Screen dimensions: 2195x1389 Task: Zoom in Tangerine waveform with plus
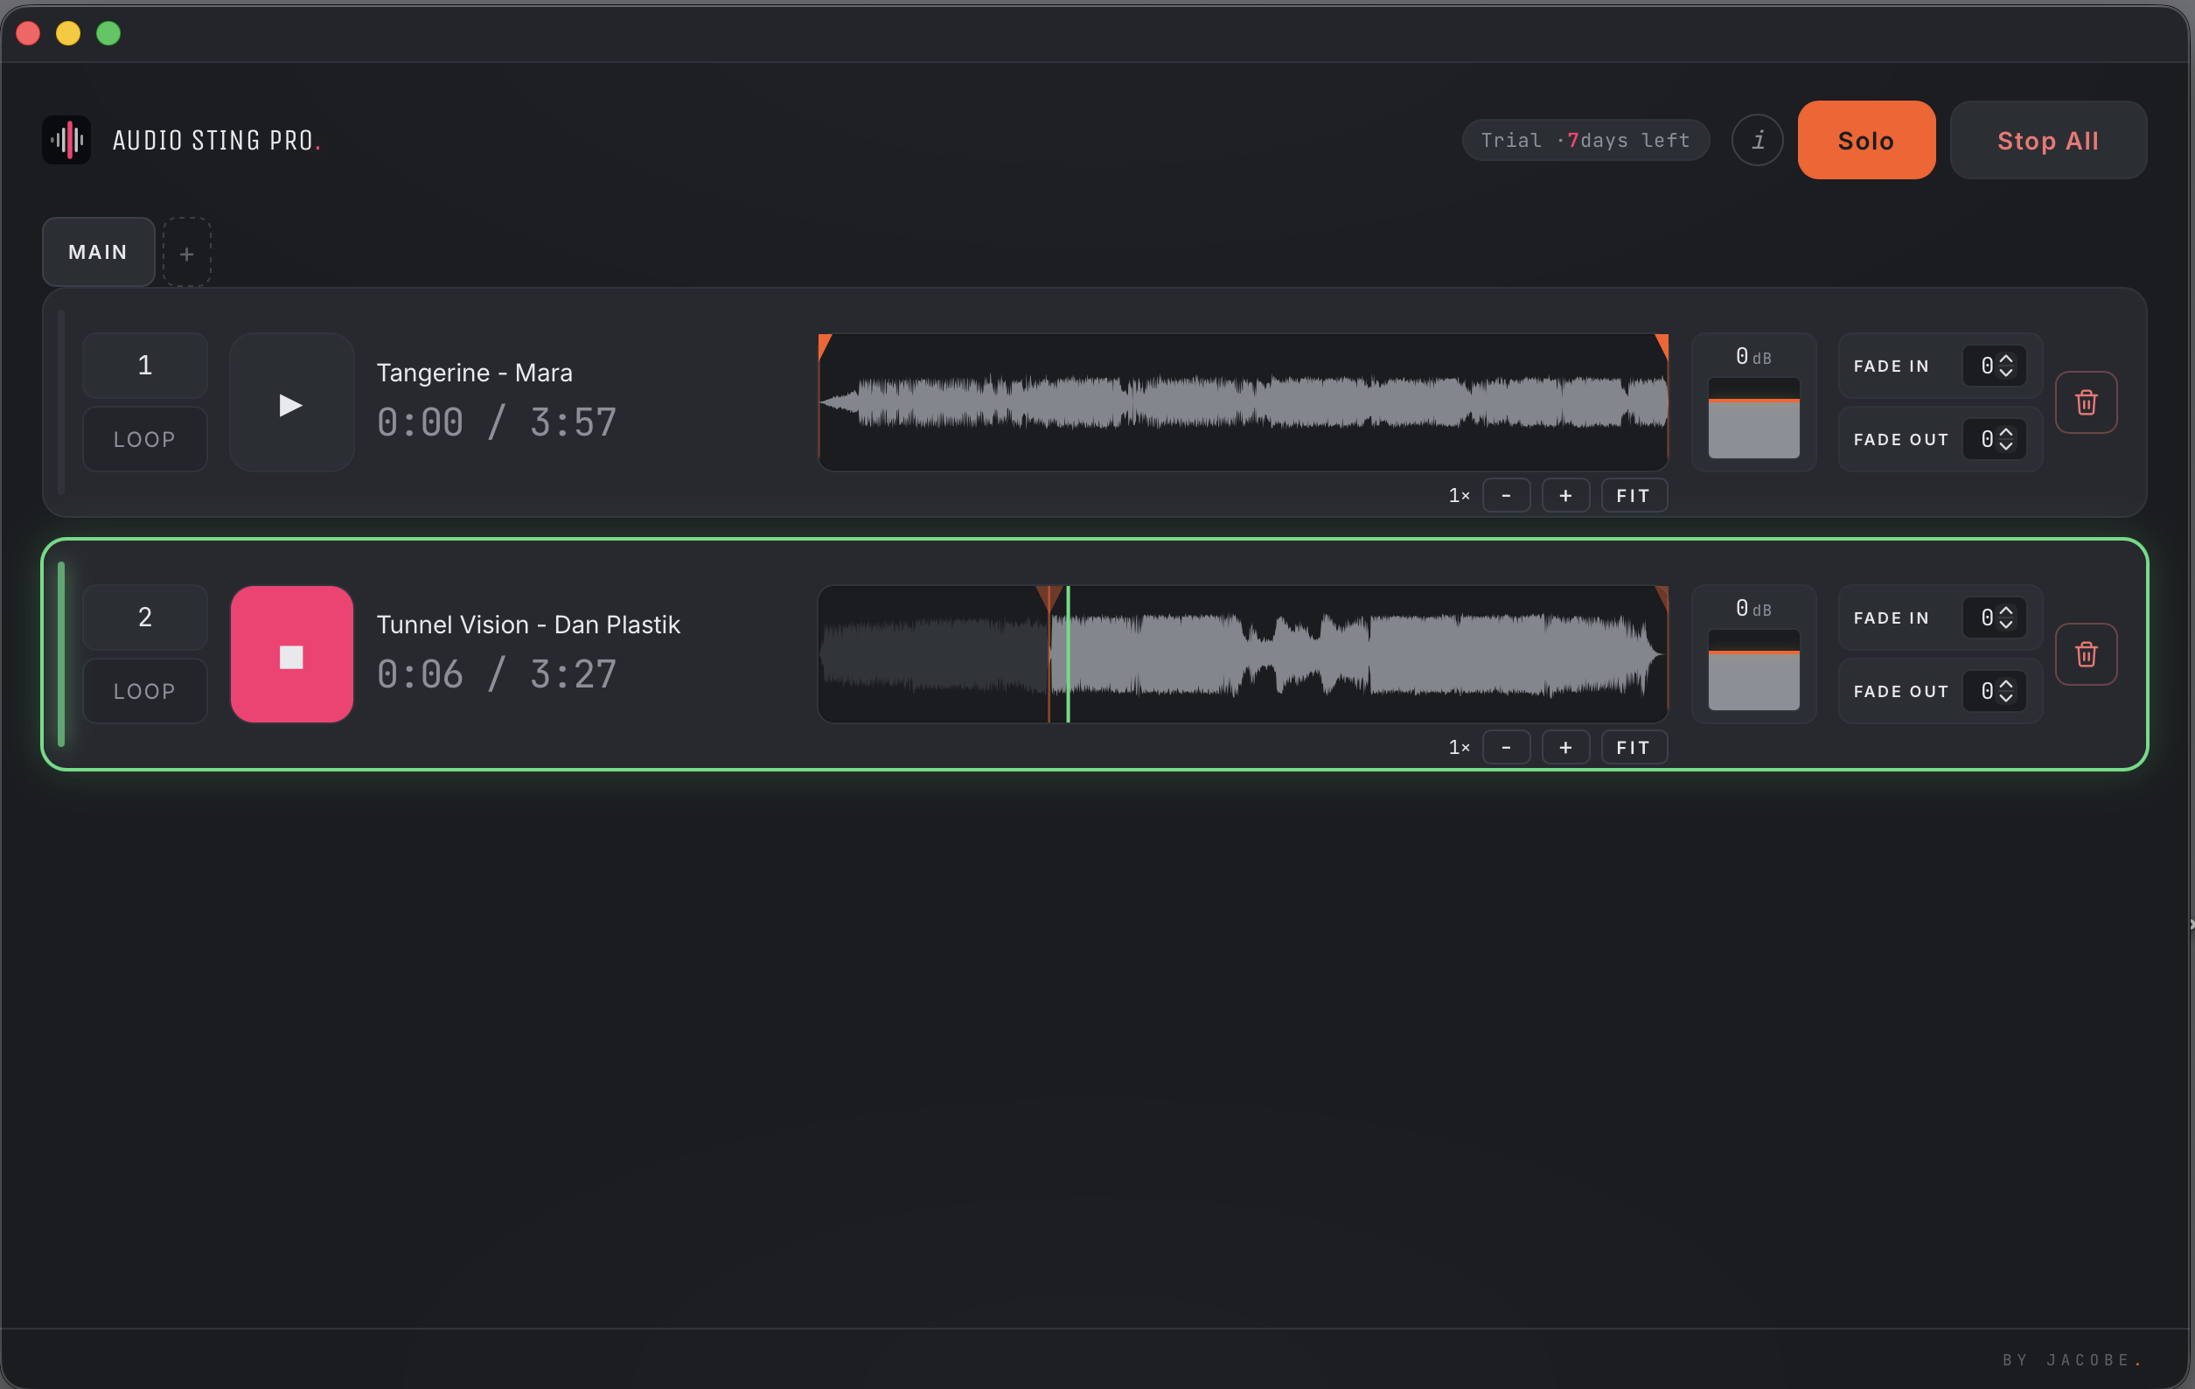coord(1565,495)
